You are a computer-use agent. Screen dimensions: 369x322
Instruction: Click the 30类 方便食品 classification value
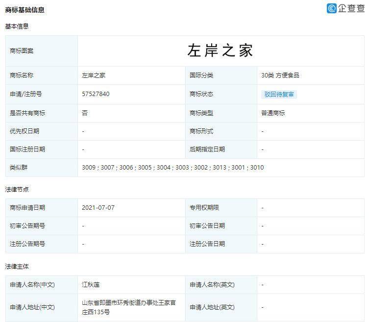[x=280, y=75]
